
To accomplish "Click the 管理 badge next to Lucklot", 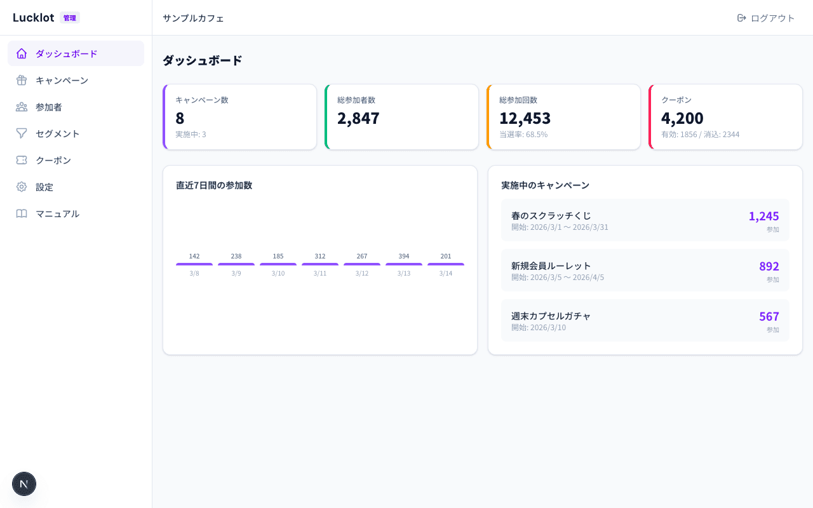I will tap(70, 18).
